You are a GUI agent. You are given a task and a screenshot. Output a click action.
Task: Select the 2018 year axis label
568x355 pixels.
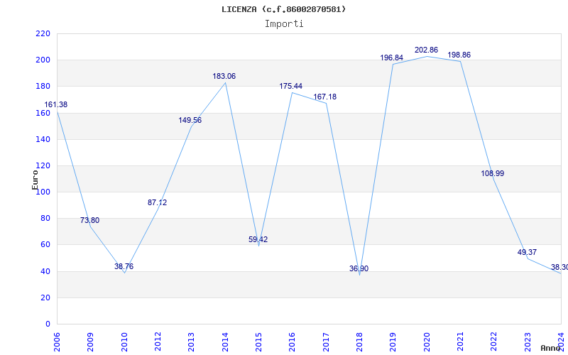[359, 342]
